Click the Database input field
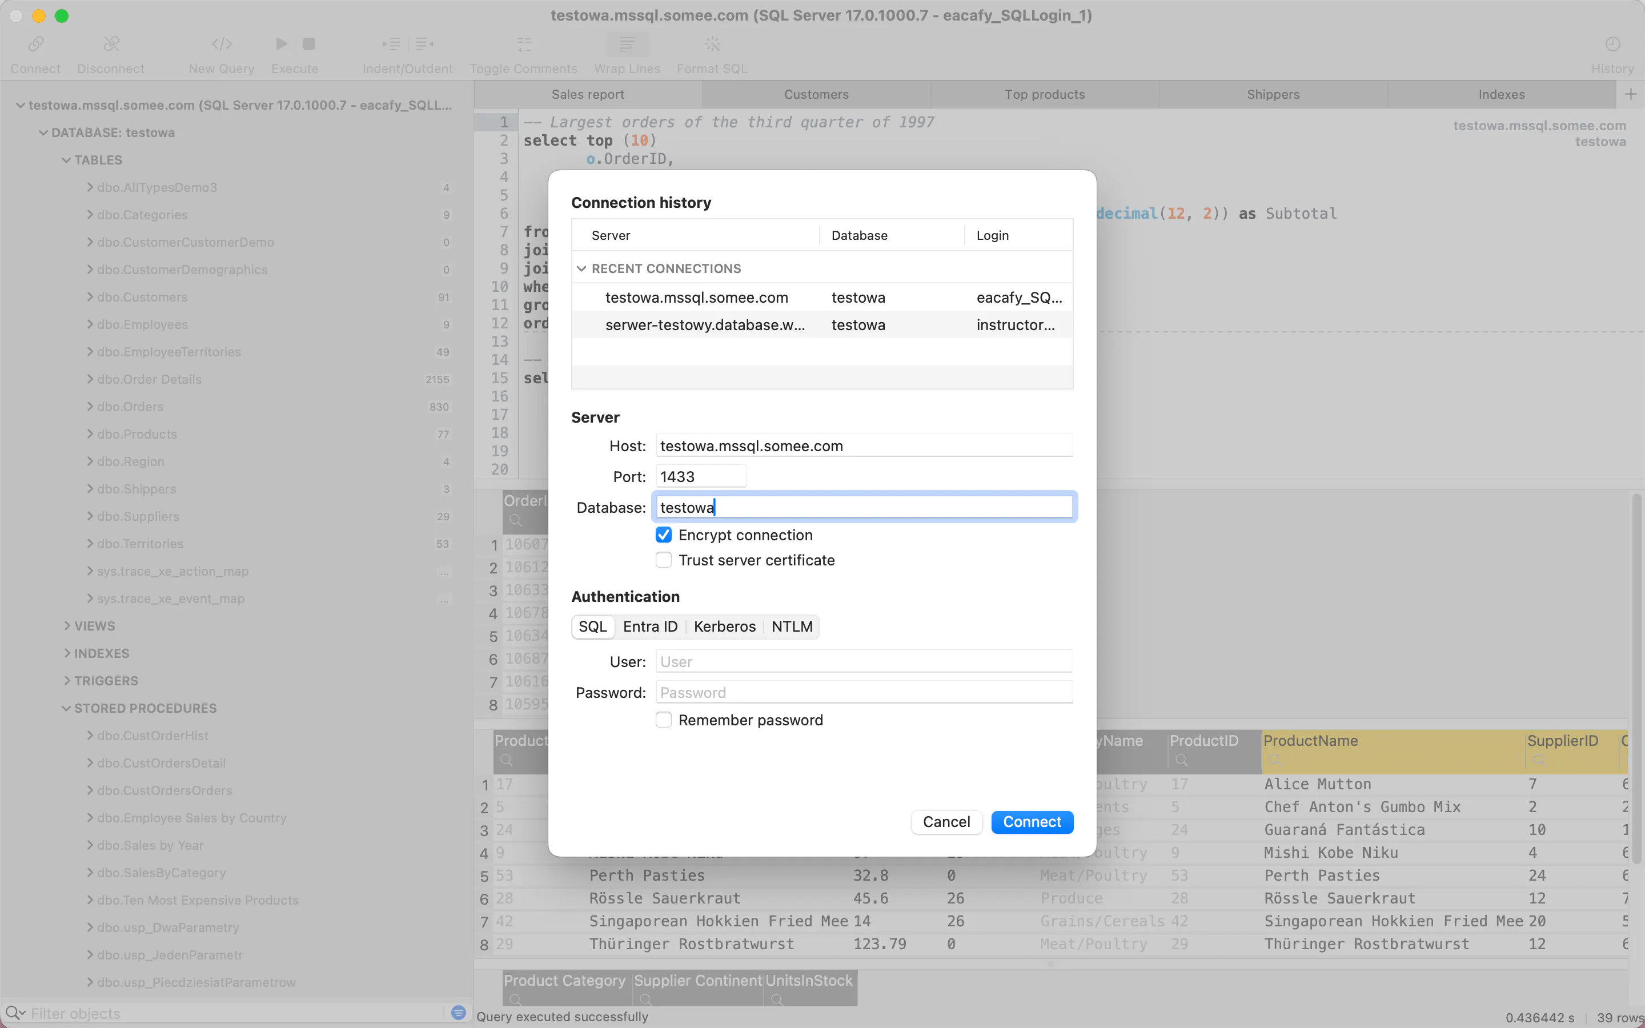 click(x=864, y=507)
